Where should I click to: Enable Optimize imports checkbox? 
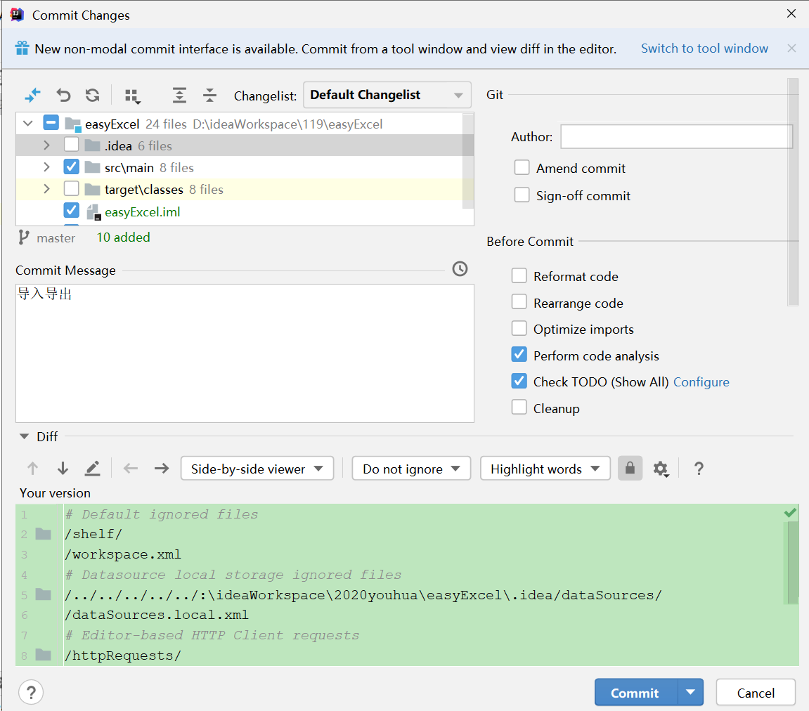[519, 328]
